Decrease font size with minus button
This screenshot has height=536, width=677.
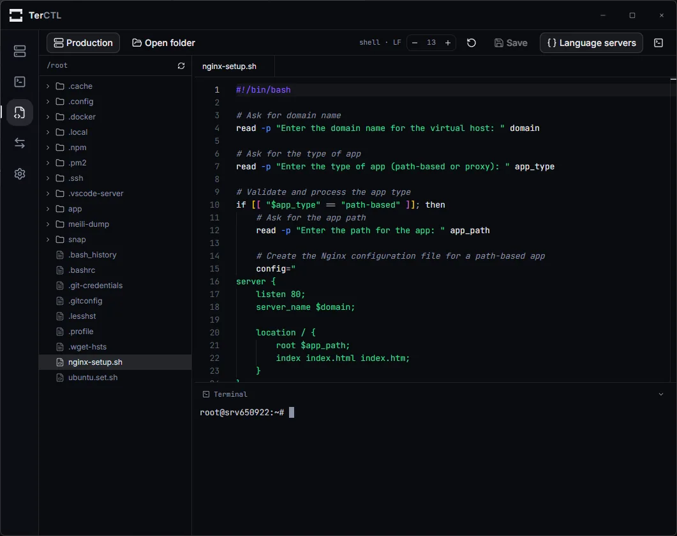tap(415, 43)
